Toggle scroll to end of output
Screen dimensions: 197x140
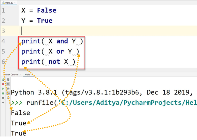[x=8, y=84]
